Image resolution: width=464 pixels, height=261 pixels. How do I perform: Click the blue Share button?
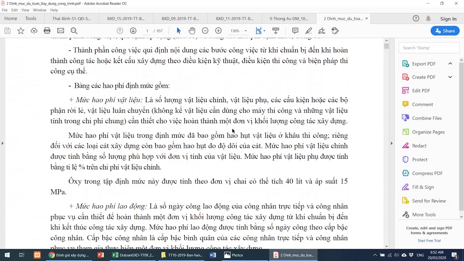point(445,31)
